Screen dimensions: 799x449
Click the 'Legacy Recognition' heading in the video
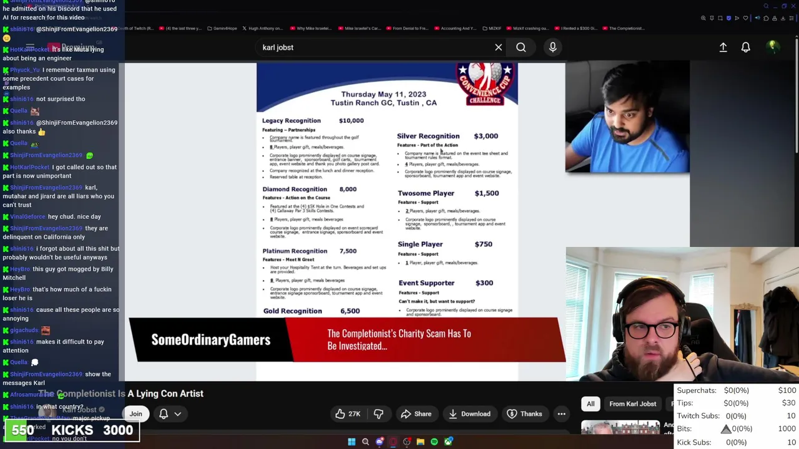[292, 120]
